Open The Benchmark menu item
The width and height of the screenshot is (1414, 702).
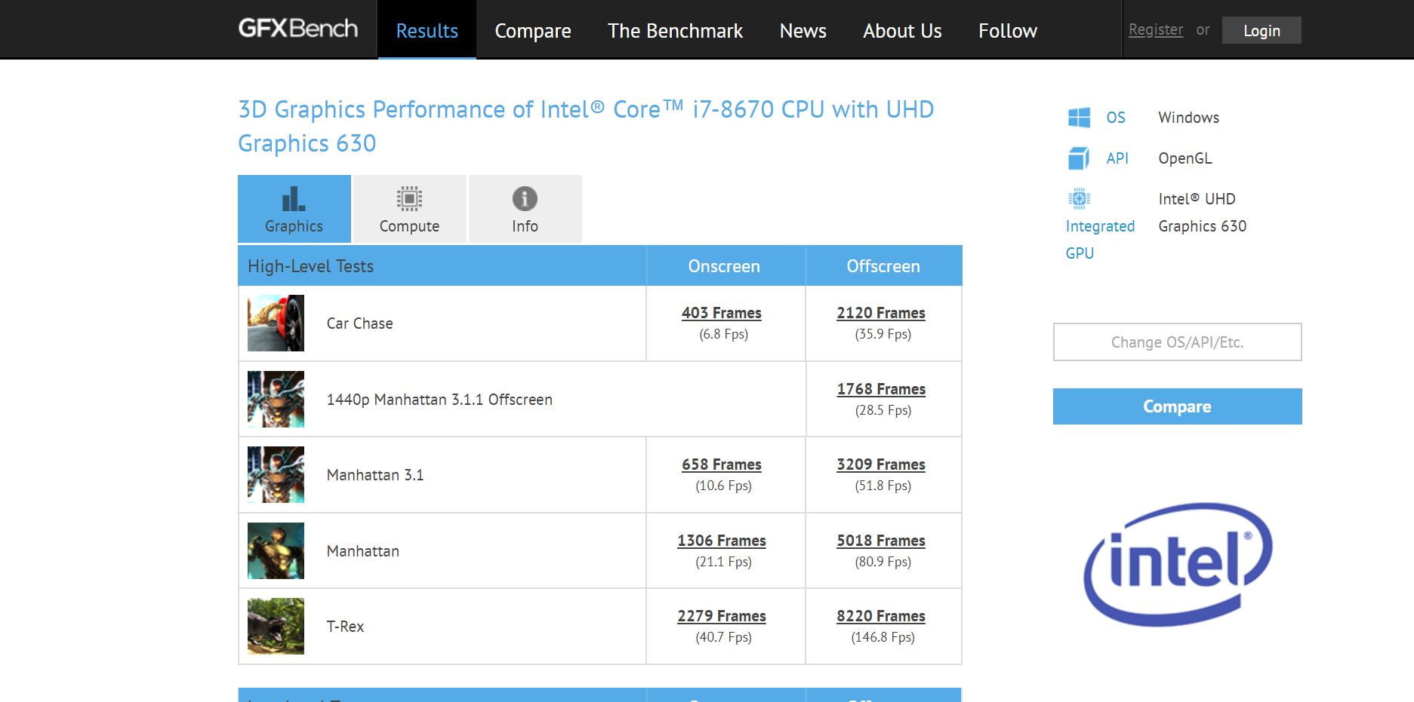coord(675,31)
